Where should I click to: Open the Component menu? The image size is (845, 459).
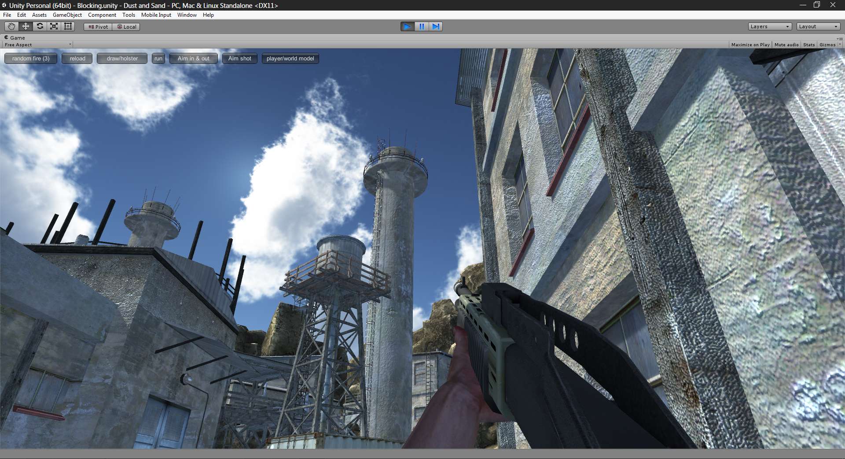[x=102, y=15]
